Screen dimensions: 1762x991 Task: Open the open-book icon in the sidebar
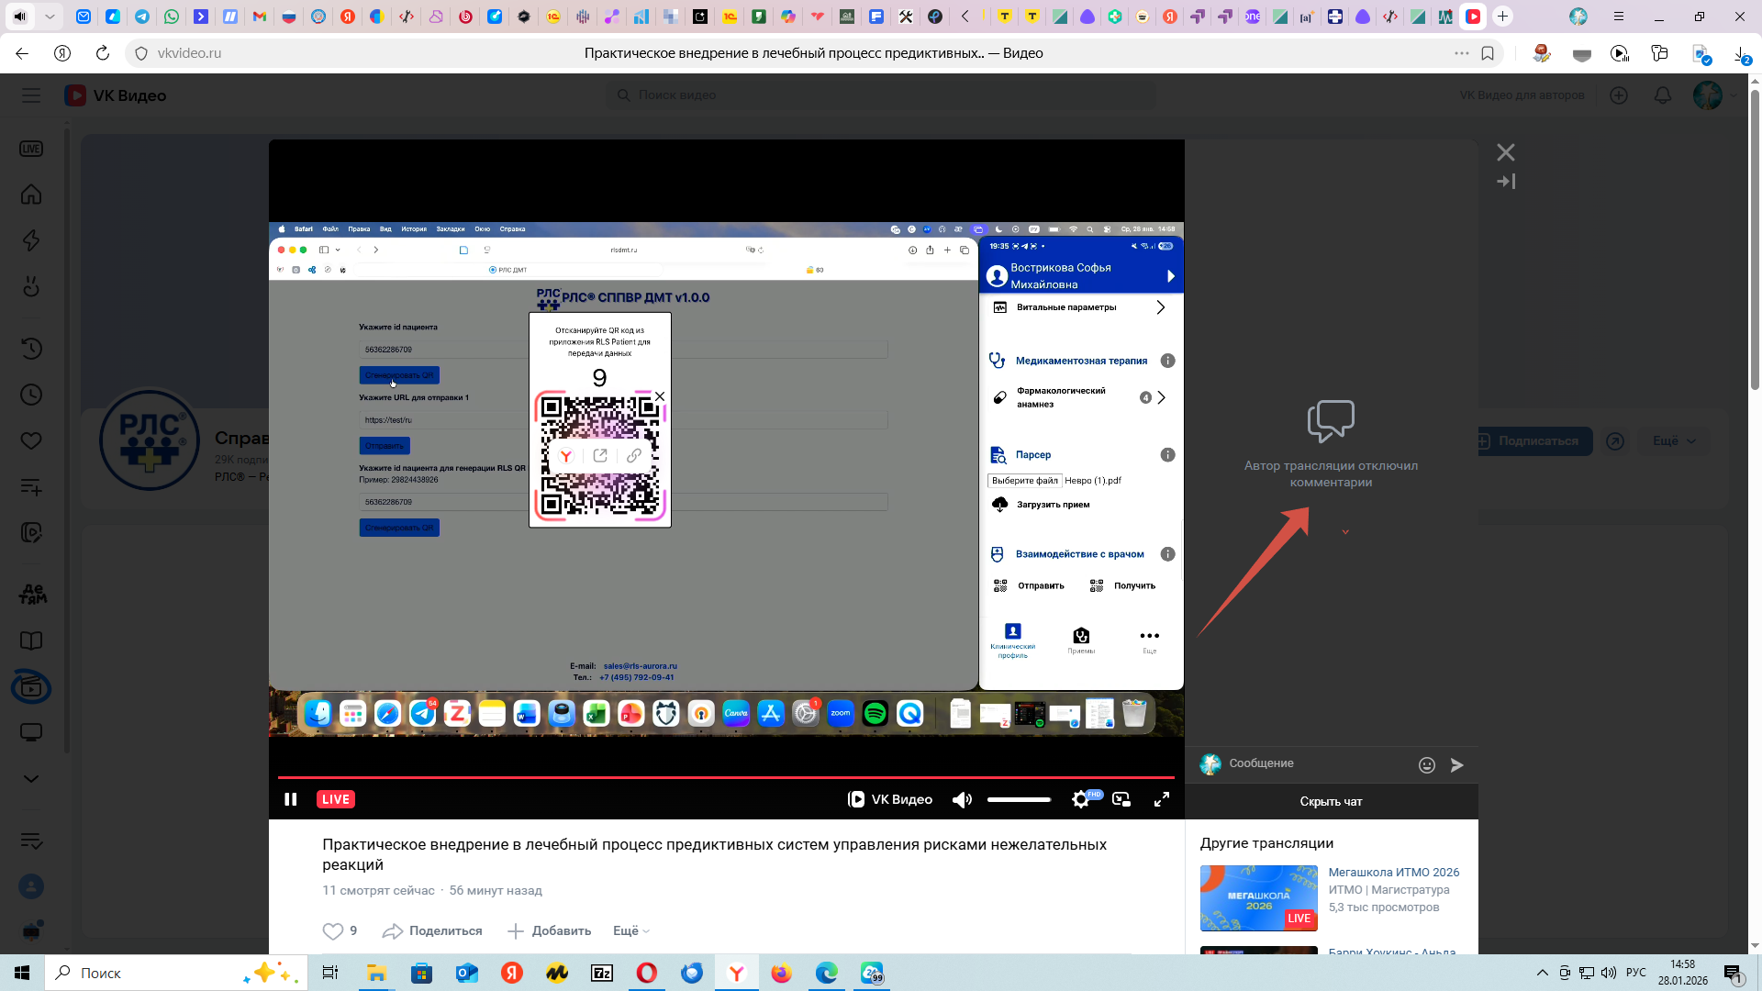coord(31,640)
